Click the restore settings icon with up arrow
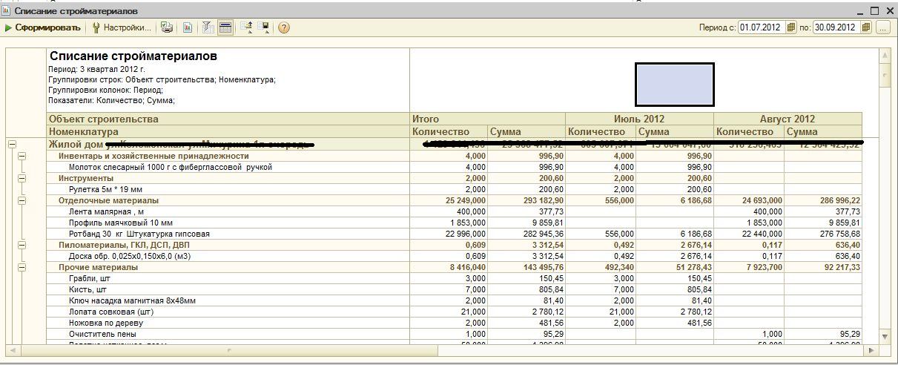 pos(246,27)
